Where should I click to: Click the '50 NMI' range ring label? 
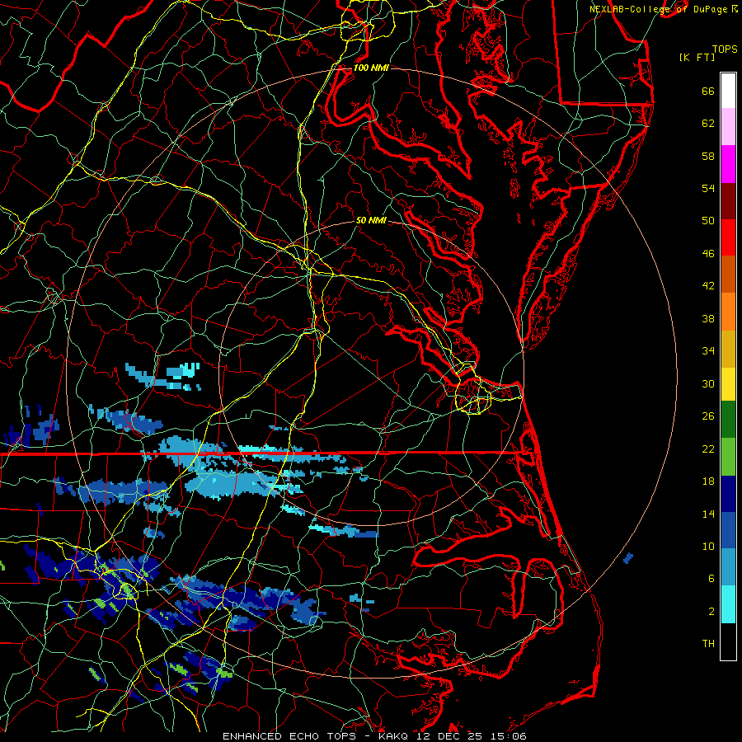(x=371, y=220)
